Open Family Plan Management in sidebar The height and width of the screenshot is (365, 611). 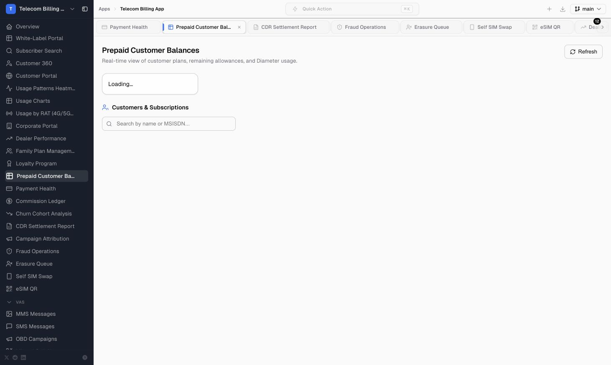click(x=47, y=151)
